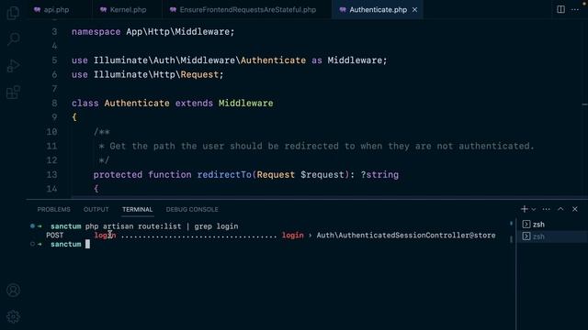The height and width of the screenshot is (330, 588).
Task: Open editor More Actions ellipsis
Action: 575,9
